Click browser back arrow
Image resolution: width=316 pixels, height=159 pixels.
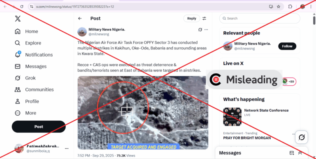(x=5, y=7)
